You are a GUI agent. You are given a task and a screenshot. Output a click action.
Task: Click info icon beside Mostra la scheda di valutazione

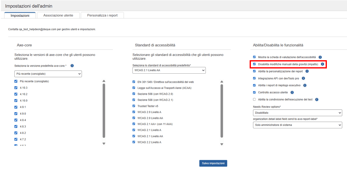(320, 57)
